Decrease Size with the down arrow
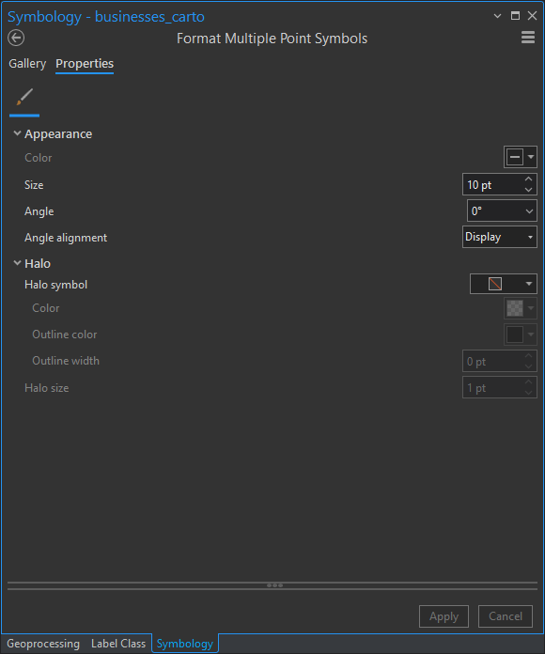 [528, 190]
